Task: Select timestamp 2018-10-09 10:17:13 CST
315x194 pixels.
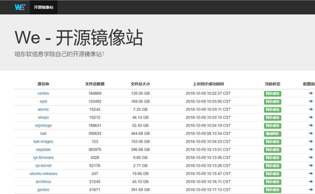Action: click(208, 190)
